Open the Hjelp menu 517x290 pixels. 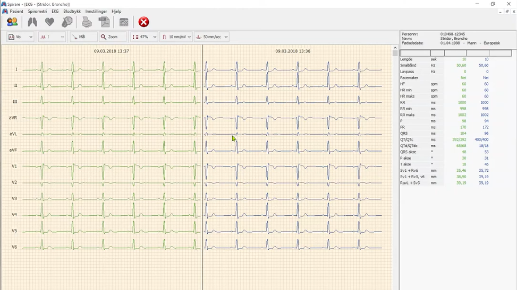(x=116, y=11)
